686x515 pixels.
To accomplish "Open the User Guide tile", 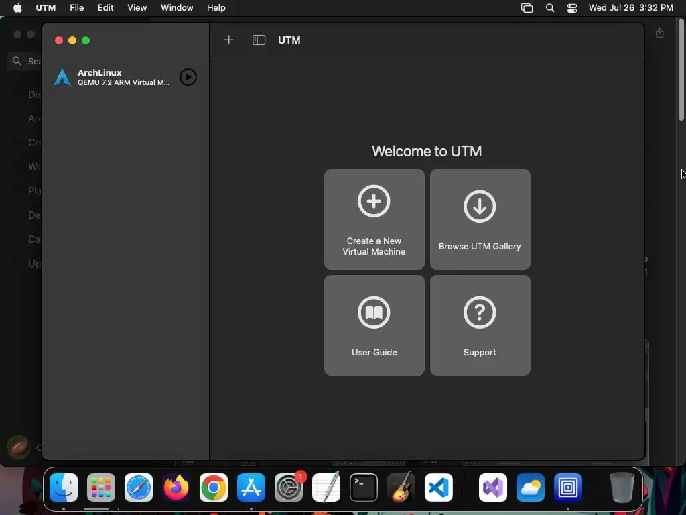I will pyautogui.click(x=374, y=325).
